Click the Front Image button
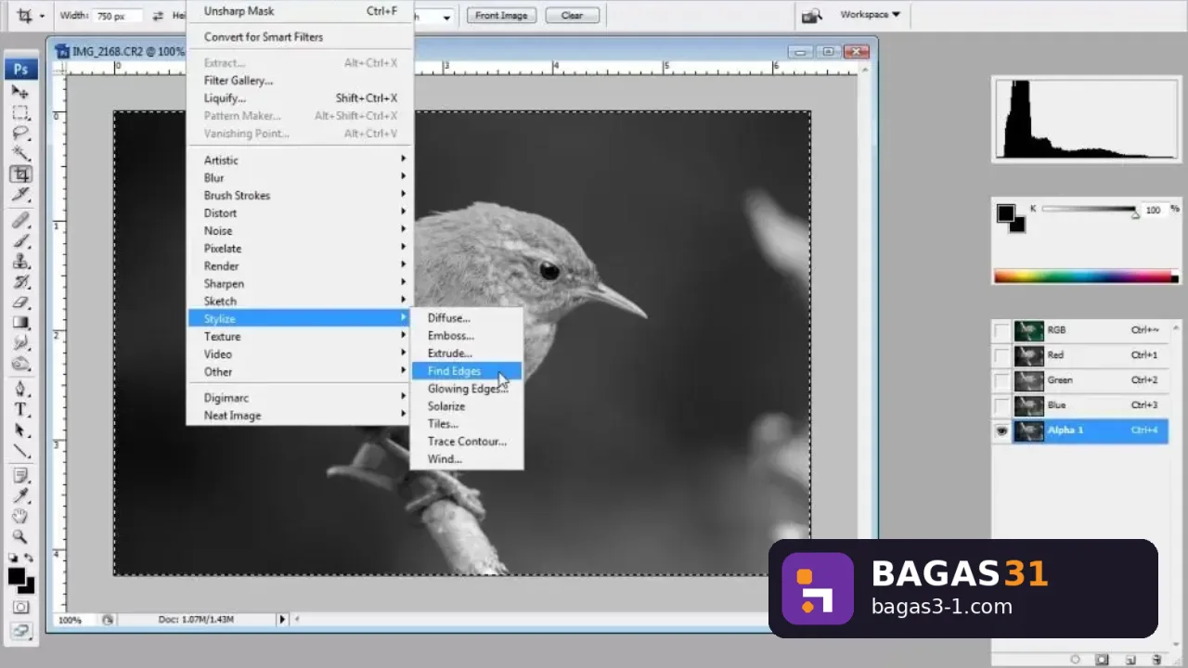 tap(501, 16)
